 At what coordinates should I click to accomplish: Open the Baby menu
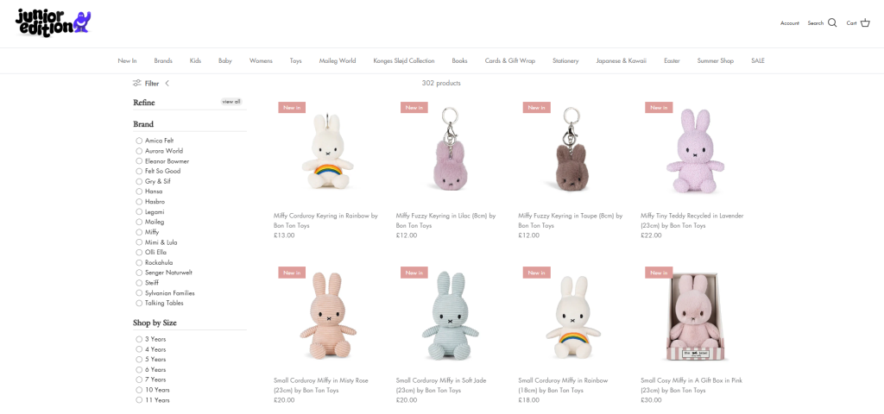[x=225, y=61]
